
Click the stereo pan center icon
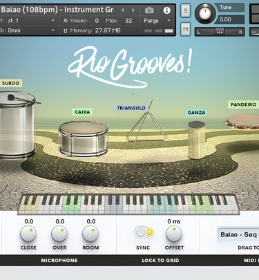220,32
